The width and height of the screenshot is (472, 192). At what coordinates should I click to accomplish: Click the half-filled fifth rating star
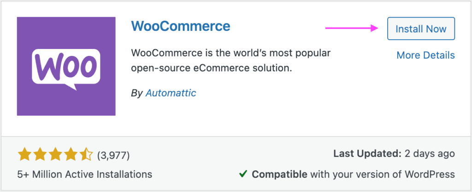pyautogui.click(x=87, y=155)
